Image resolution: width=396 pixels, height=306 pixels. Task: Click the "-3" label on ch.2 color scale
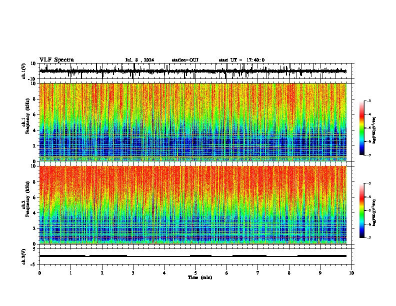coord(369,183)
